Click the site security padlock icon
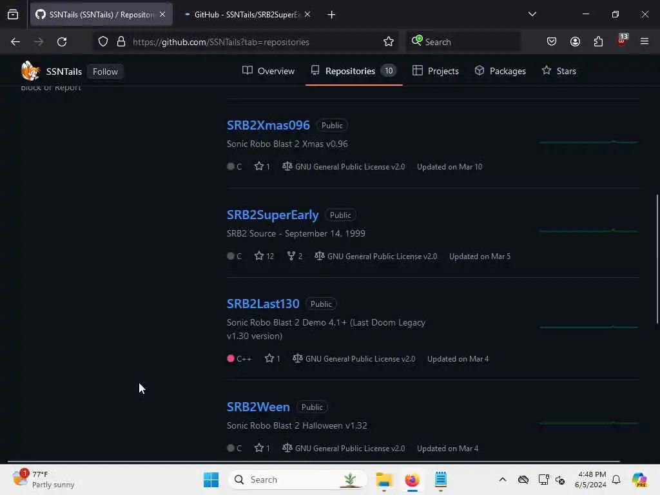Image resolution: width=660 pixels, height=495 pixels. [121, 42]
